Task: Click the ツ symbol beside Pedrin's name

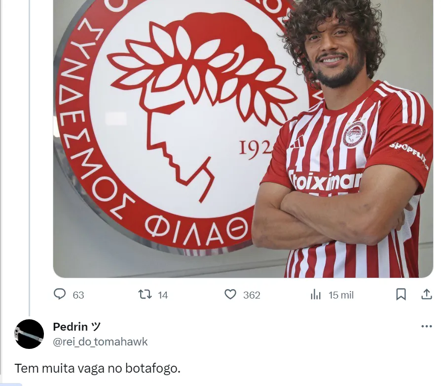Action: (96, 327)
